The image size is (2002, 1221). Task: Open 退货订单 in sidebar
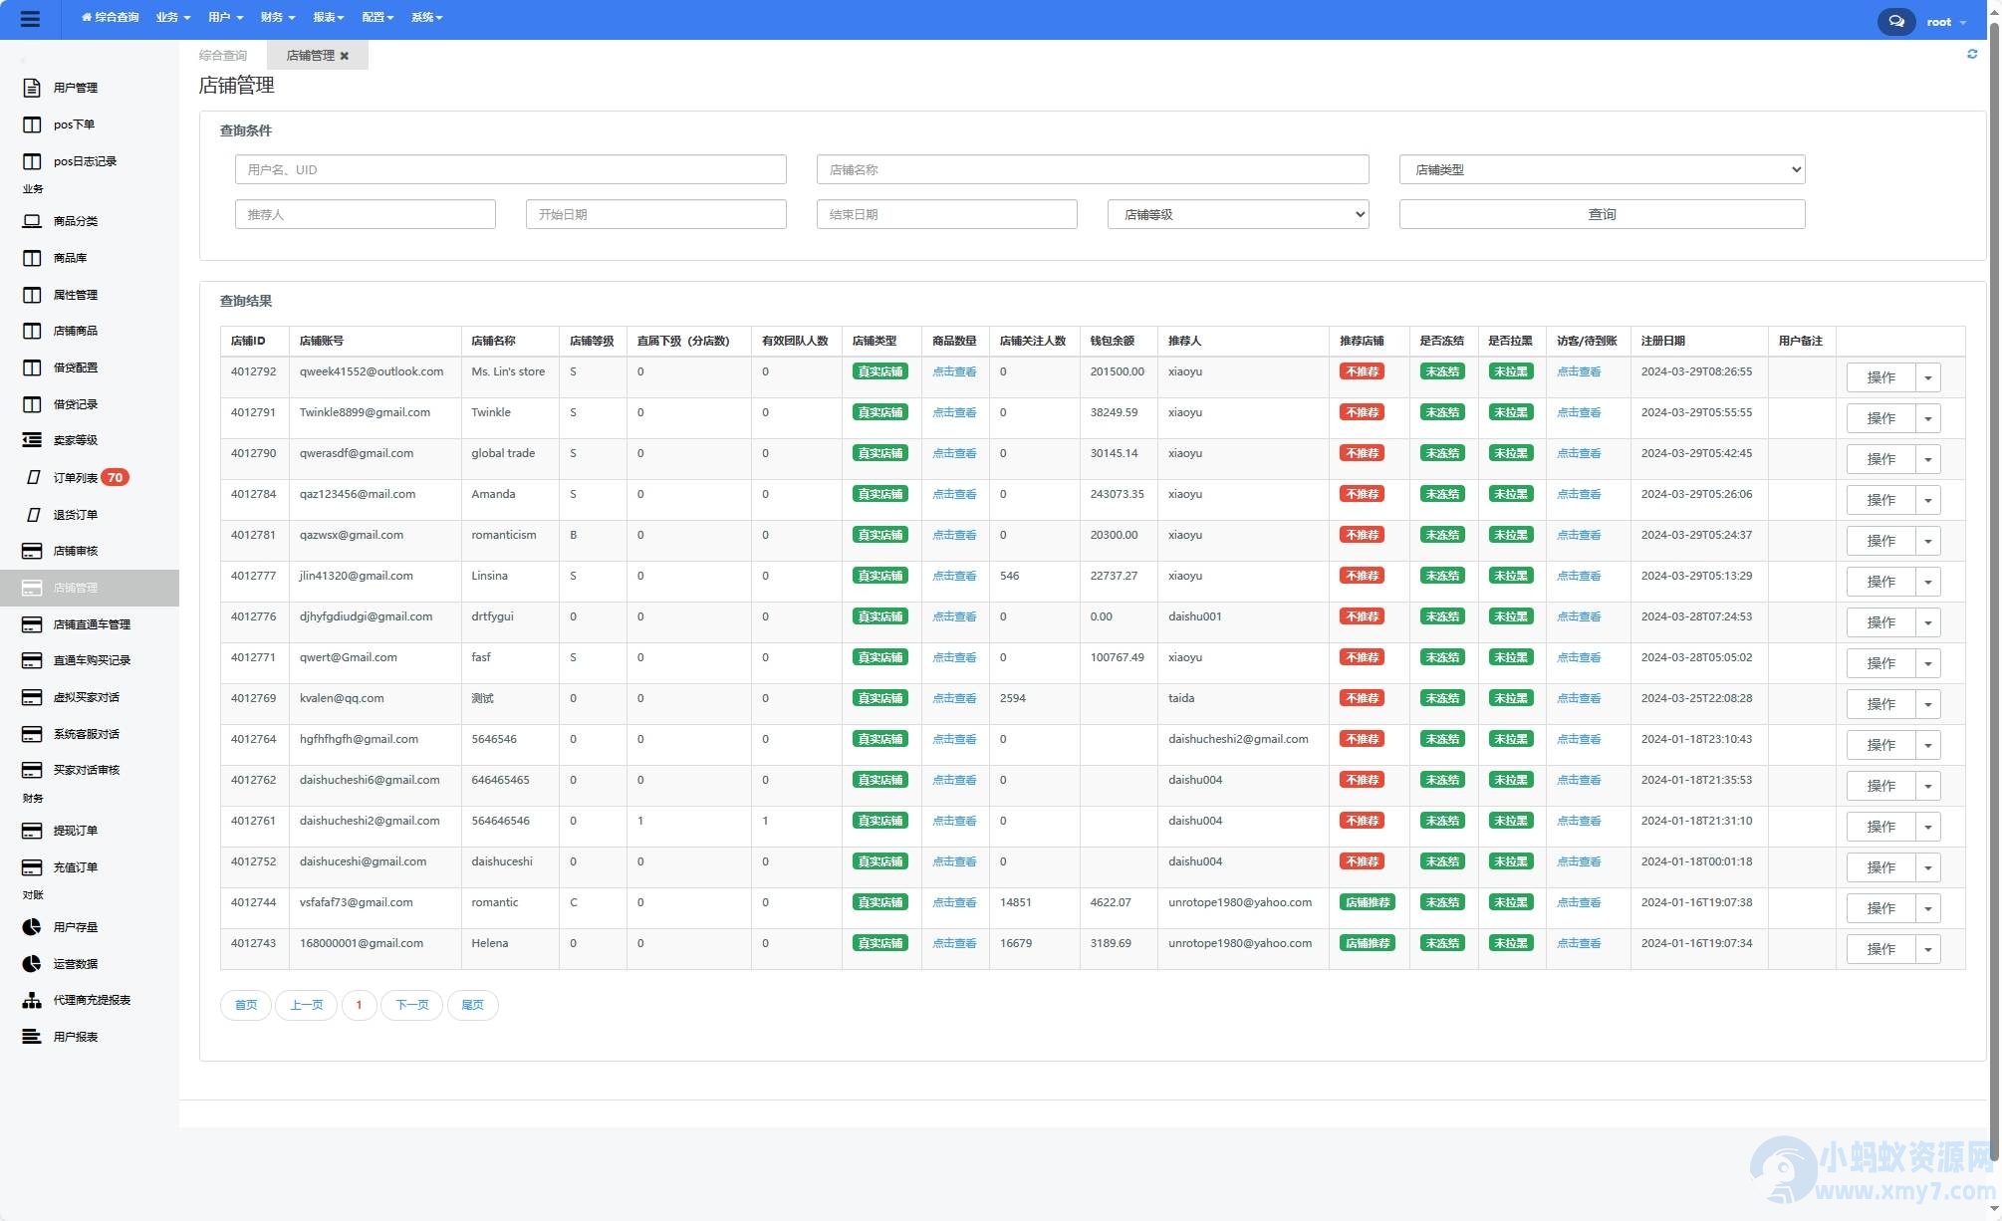click(76, 515)
